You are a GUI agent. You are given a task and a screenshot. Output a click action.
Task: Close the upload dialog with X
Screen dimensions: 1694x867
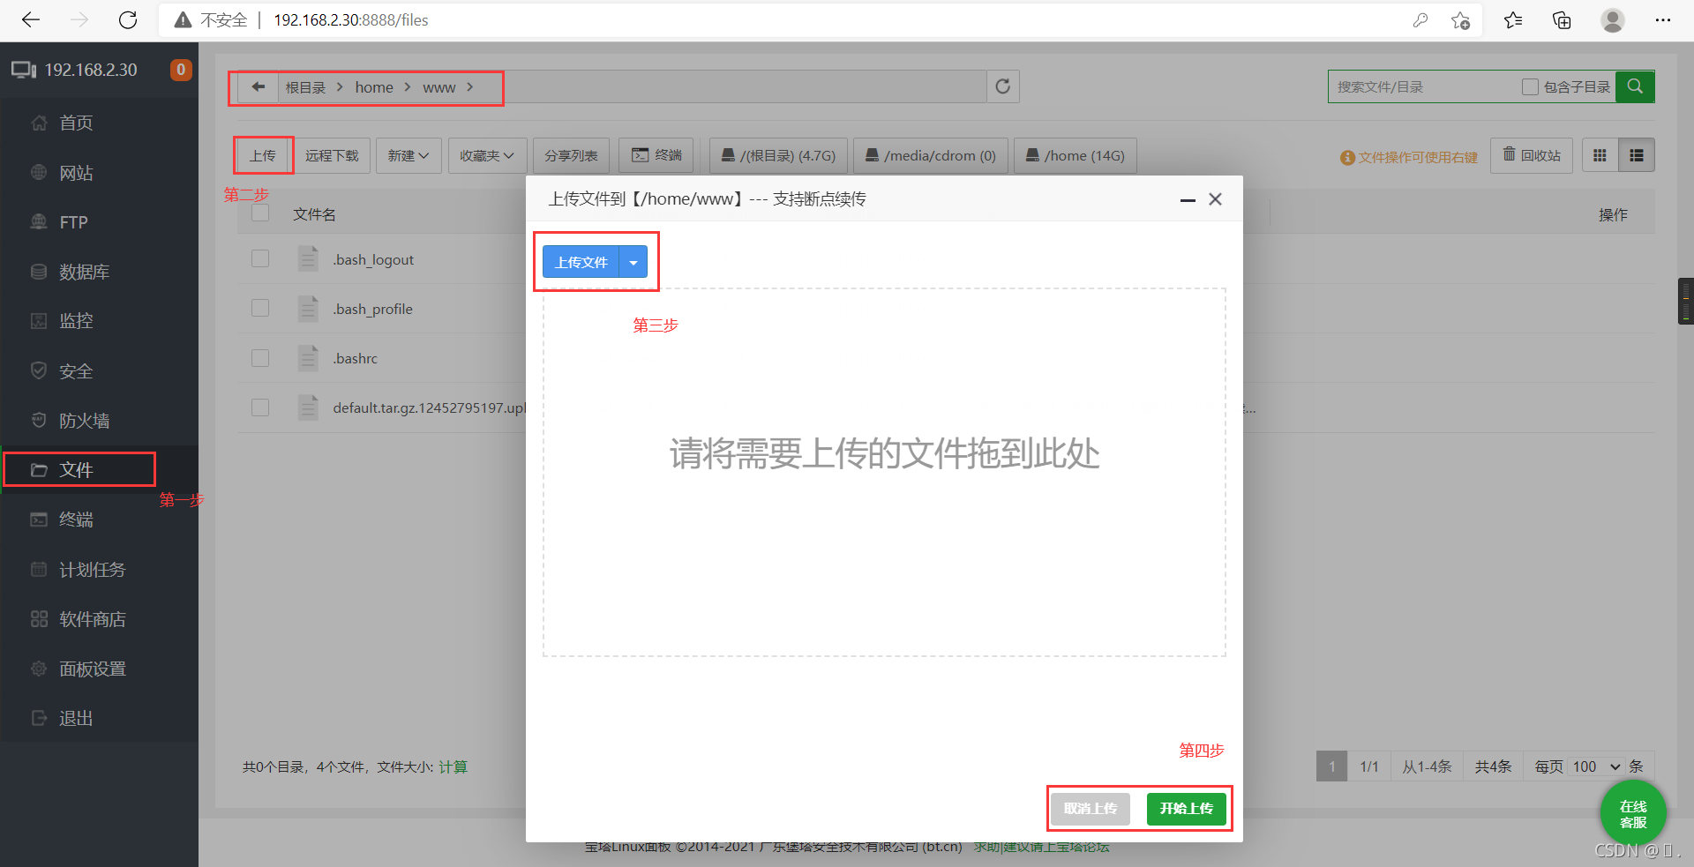1215,199
